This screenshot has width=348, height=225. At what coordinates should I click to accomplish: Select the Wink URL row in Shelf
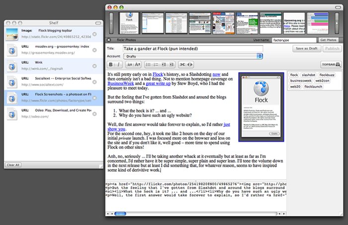54,66
